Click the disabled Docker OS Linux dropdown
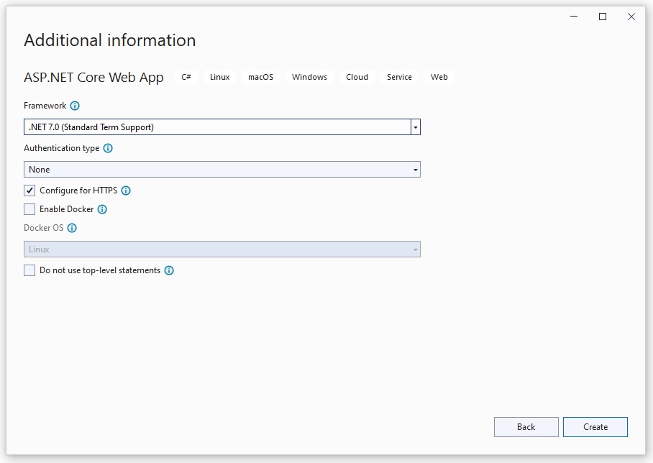 [x=222, y=249]
